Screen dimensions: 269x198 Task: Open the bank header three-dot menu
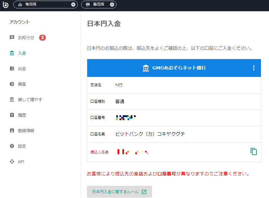coord(253,68)
